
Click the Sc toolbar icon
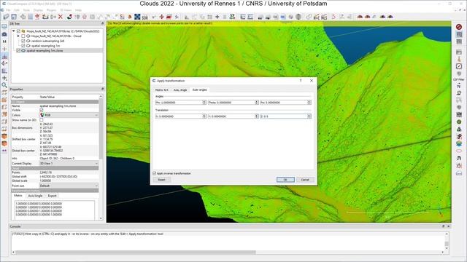point(122,17)
